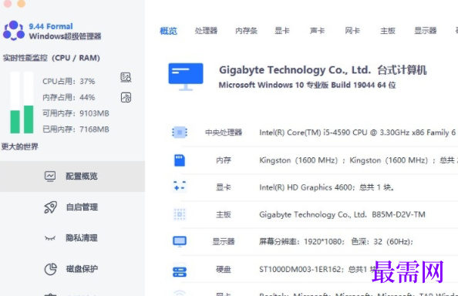Click the monitor icon for 显示器 row
Viewport: 458px width, 296px height.
click(180, 241)
